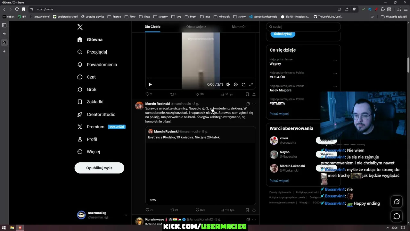
Task: Open Zakładki in the sidebar
Action: 90,102
